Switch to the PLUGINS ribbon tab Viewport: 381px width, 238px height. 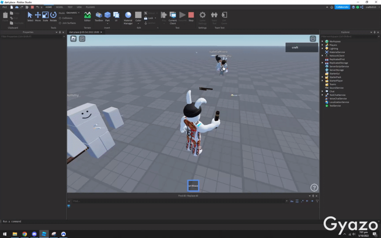[90, 7]
